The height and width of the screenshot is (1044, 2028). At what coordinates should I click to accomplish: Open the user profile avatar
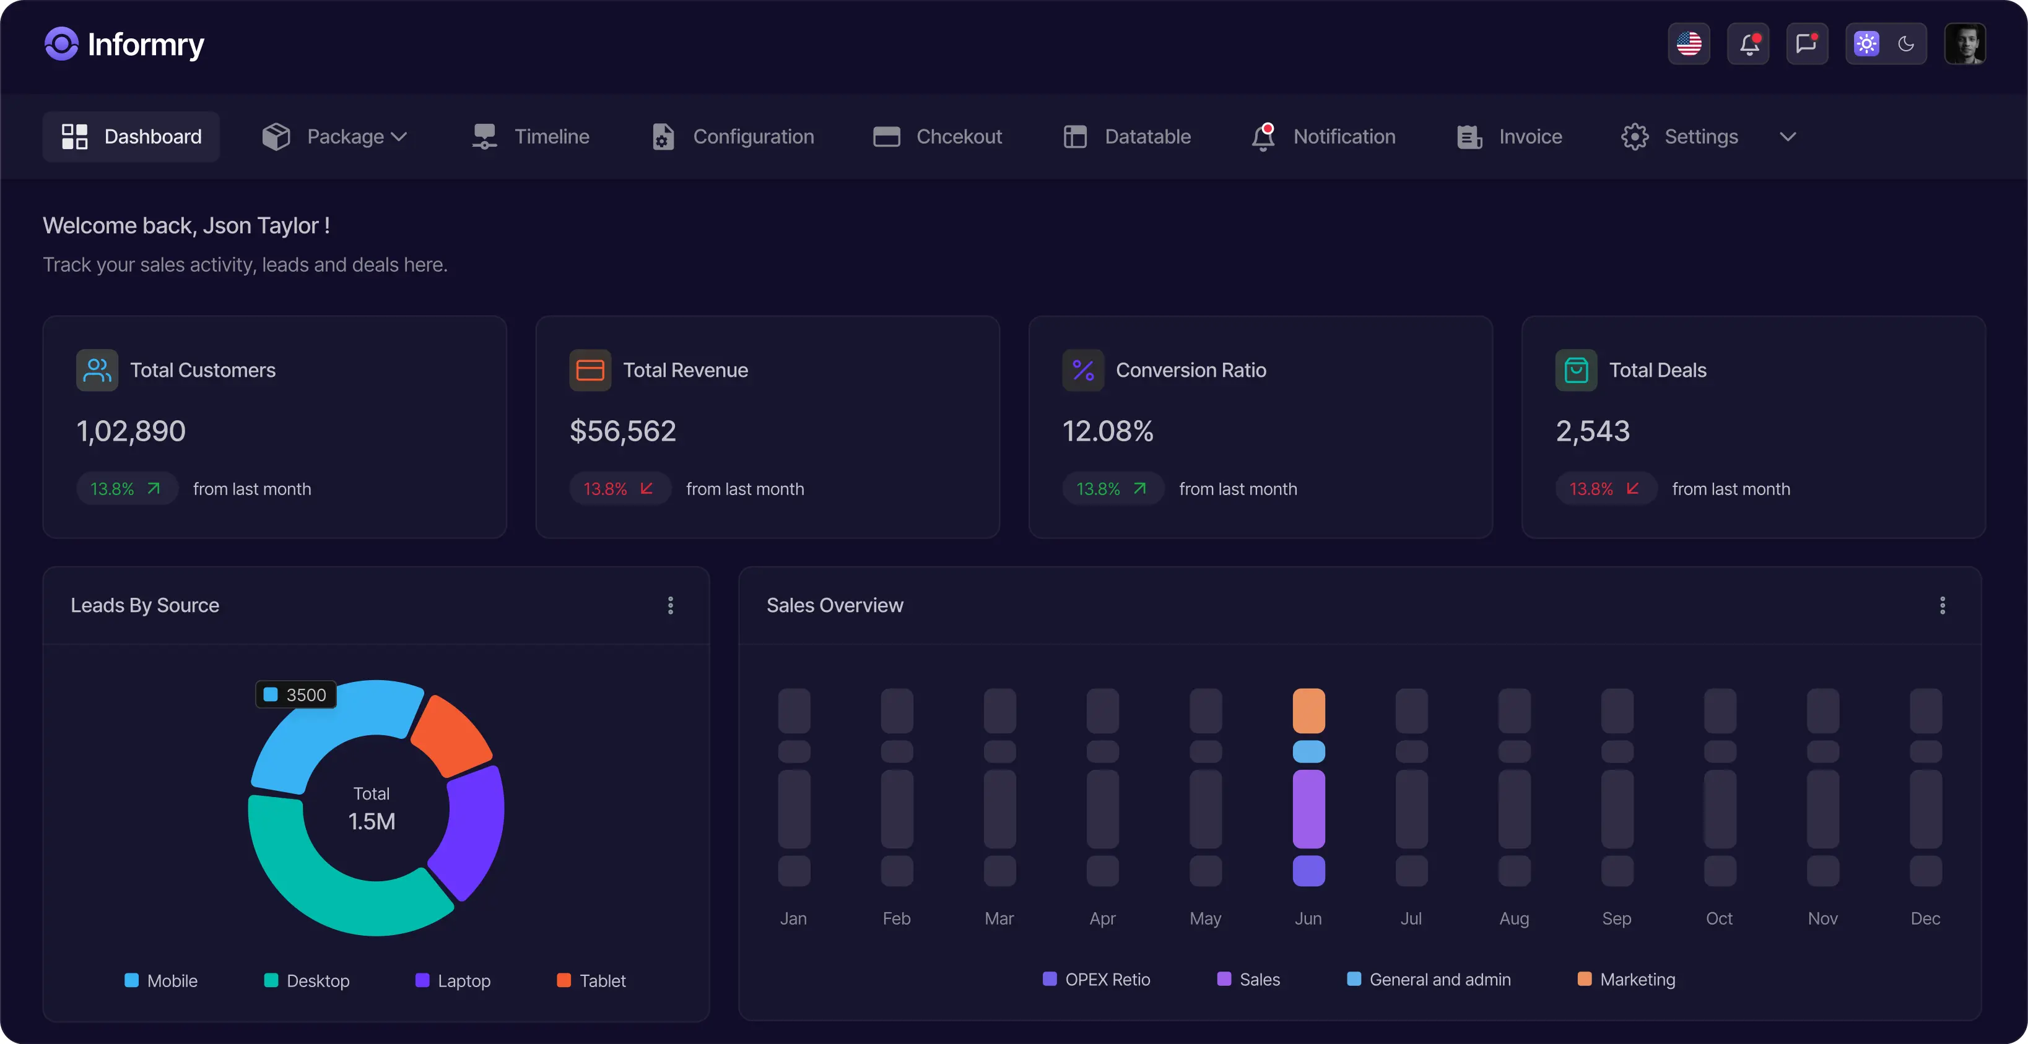coord(1964,44)
